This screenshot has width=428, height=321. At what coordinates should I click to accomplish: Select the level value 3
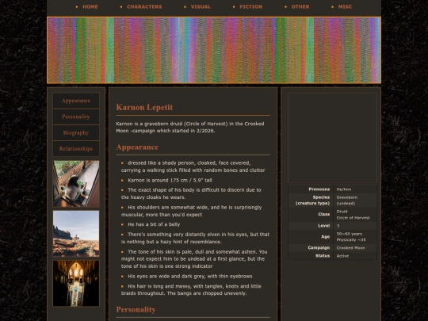coord(338,226)
